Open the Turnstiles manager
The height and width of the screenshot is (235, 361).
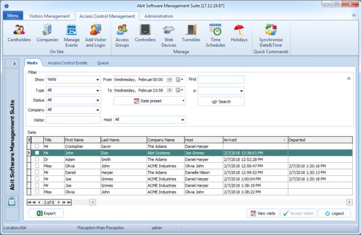pyautogui.click(x=192, y=33)
